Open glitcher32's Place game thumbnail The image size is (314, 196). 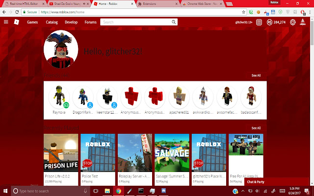click(x=209, y=153)
